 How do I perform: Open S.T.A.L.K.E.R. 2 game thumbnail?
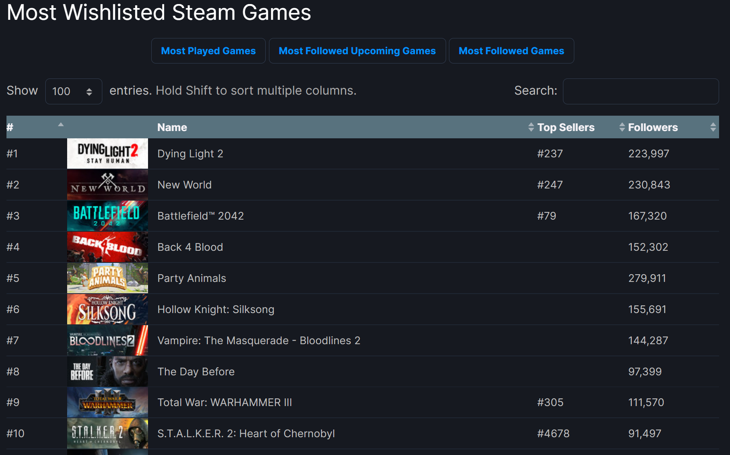tap(108, 434)
